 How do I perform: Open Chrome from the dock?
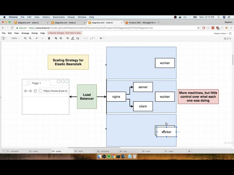114,156
